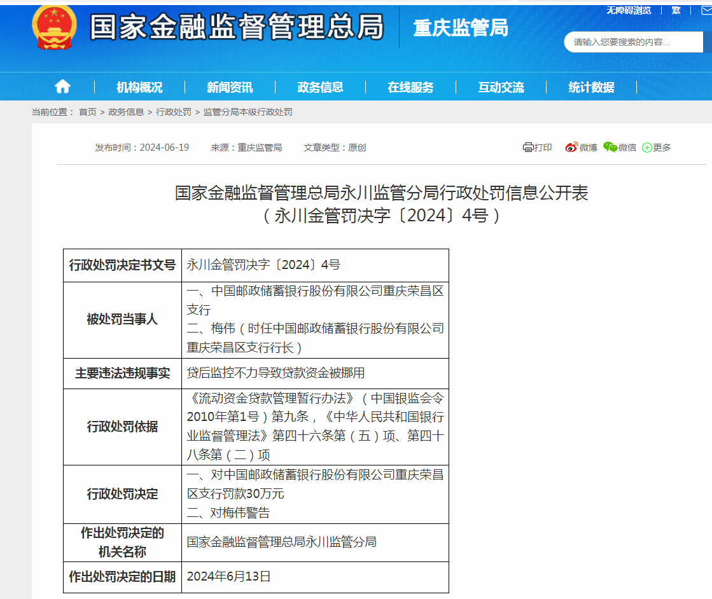Open the 机构概况 menu

pyautogui.click(x=139, y=86)
